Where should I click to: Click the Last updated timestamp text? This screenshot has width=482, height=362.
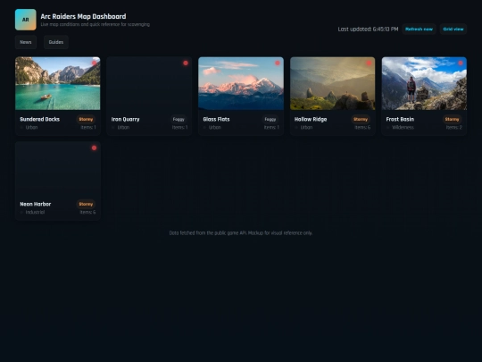coord(368,29)
